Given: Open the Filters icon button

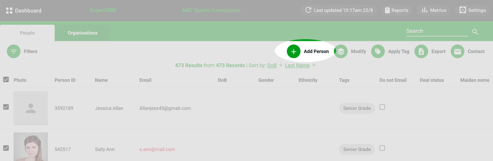Looking at the screenshot, I should pyautogui.click(x=14, y=52).
